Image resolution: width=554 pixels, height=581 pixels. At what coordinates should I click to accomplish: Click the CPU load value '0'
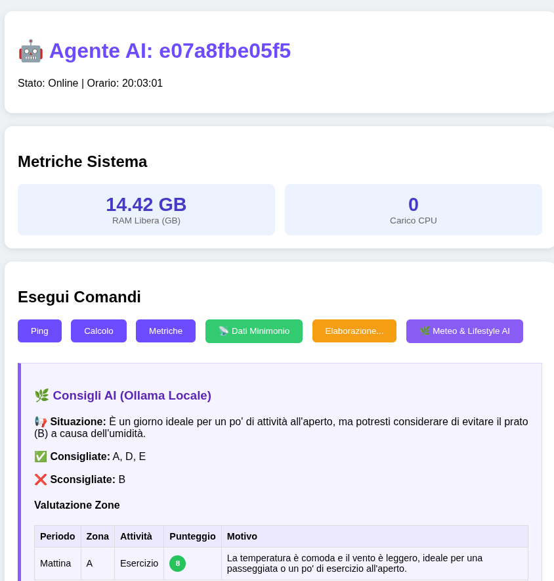(414, 204)
